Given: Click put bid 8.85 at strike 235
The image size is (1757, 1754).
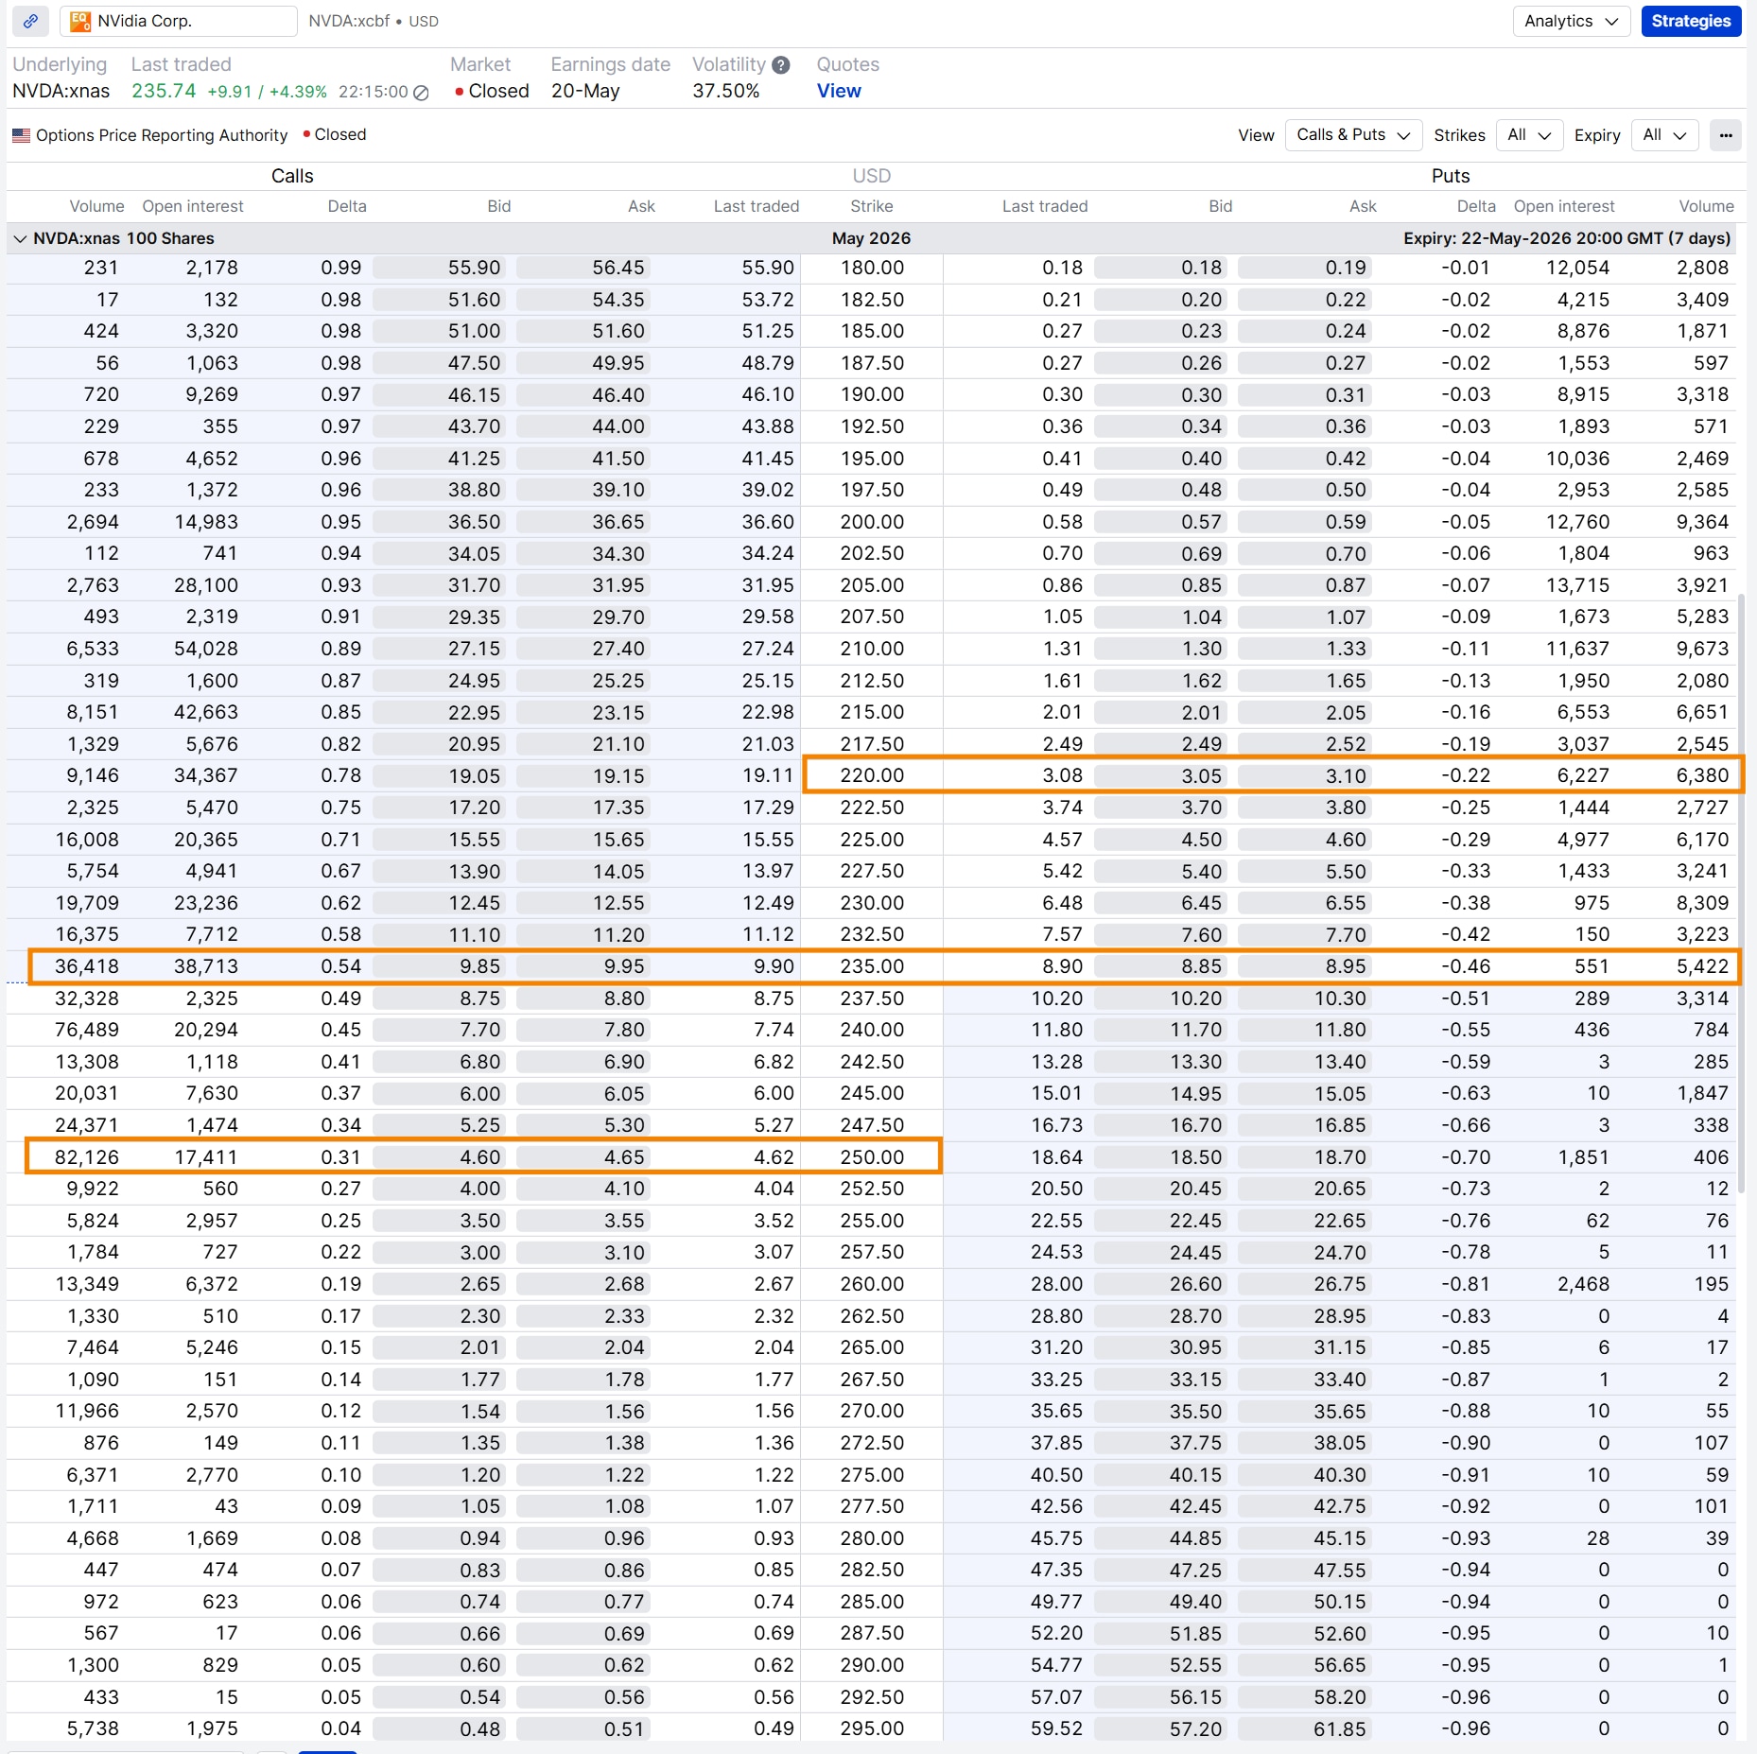Looking at the screenshot, I should pos(1160,966).
